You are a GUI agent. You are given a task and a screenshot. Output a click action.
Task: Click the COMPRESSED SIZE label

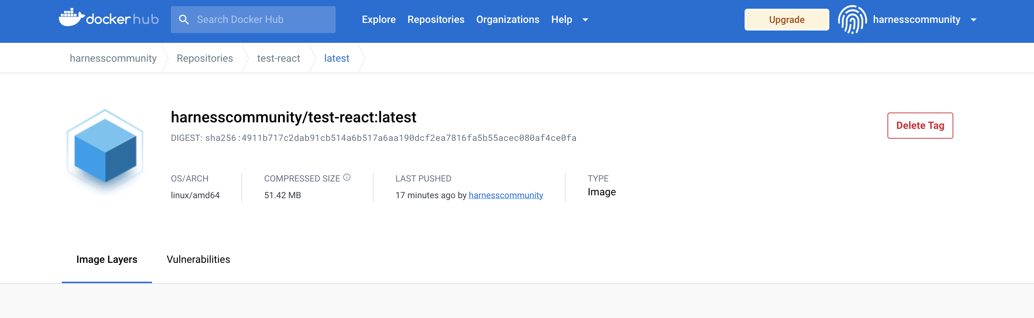[x=302, y=179]
